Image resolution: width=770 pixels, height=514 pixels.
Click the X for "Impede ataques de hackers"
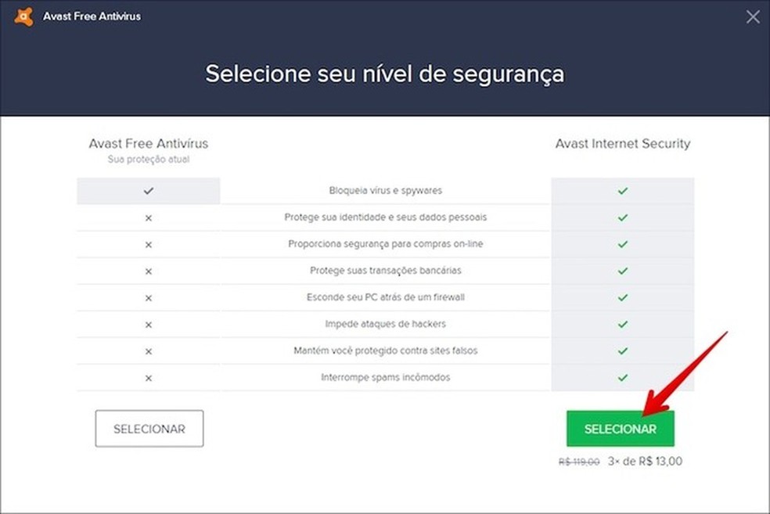148,324
